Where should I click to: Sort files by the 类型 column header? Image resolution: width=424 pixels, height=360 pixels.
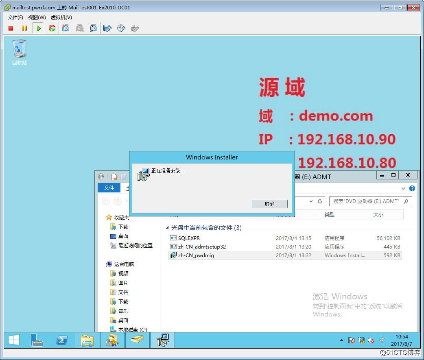346,215
